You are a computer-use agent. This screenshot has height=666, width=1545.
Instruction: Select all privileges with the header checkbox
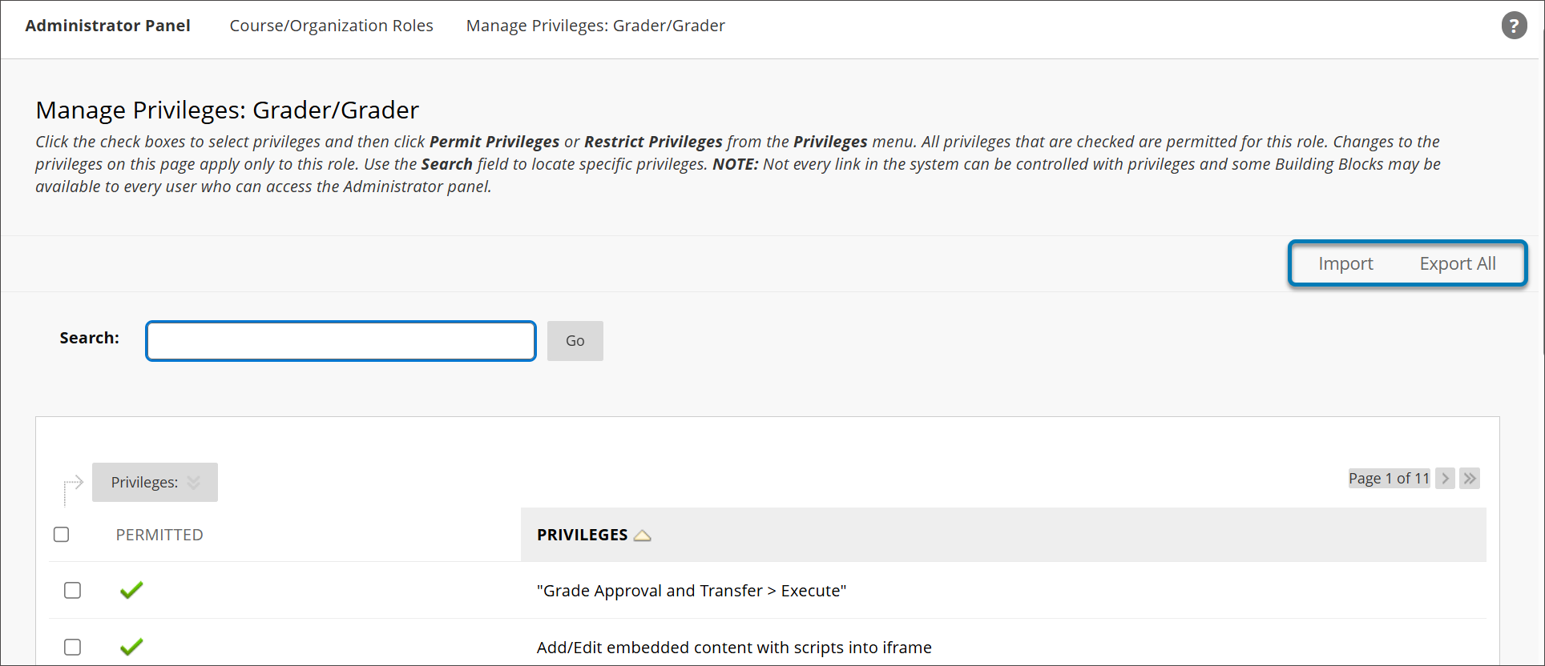[x=62, y=534]
